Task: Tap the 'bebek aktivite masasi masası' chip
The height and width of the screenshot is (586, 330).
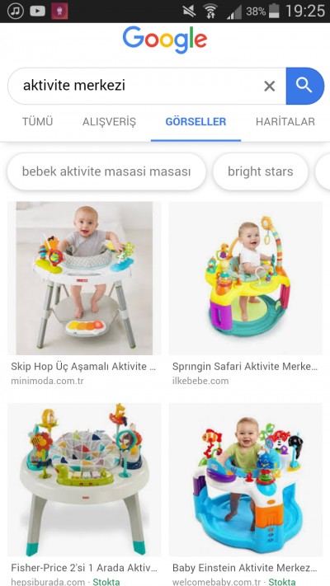Action: [106, 171]
